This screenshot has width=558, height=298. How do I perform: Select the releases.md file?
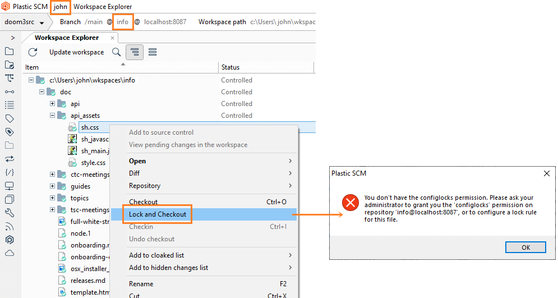(88, 281)
